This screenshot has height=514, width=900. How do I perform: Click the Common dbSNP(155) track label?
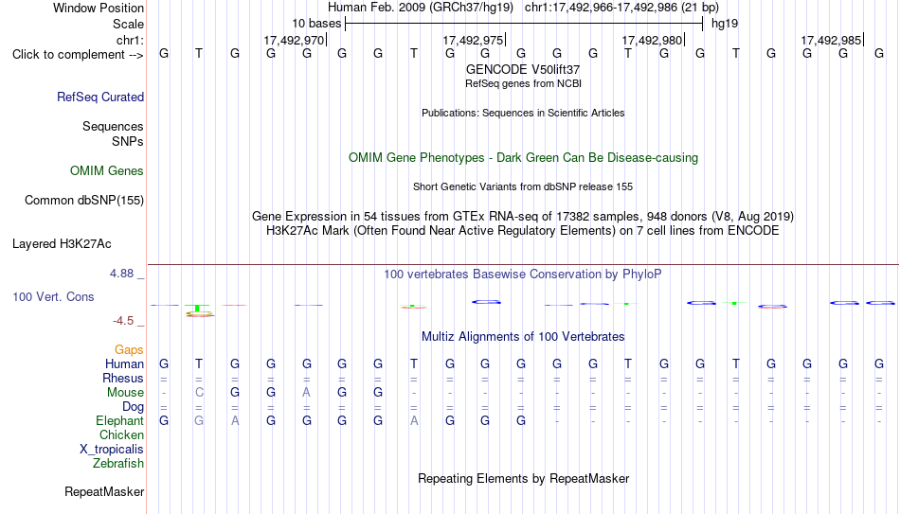pos(84,201)
